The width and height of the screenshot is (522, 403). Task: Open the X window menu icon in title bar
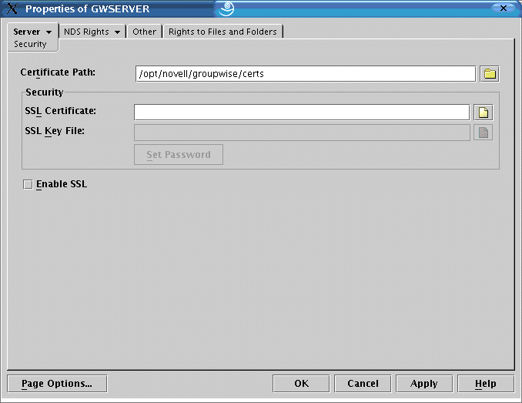(12, 8)
